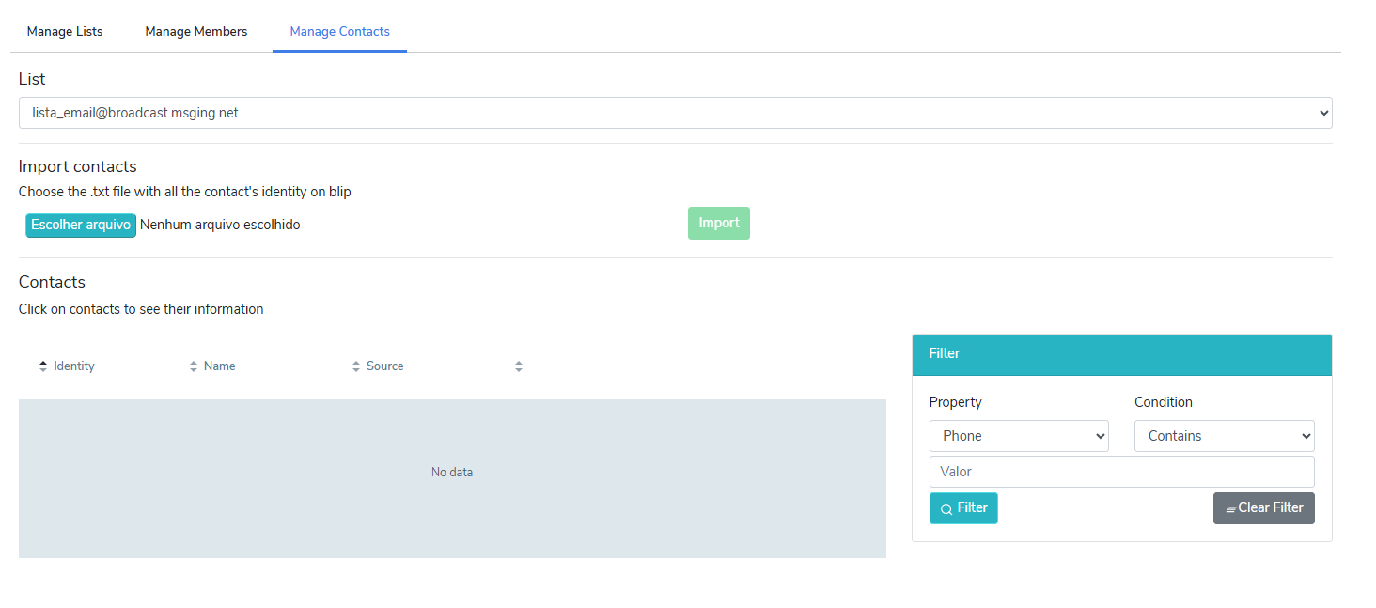Click the Source column header text
Screen dimensions: 1376x608
click(x=384, y=366)
